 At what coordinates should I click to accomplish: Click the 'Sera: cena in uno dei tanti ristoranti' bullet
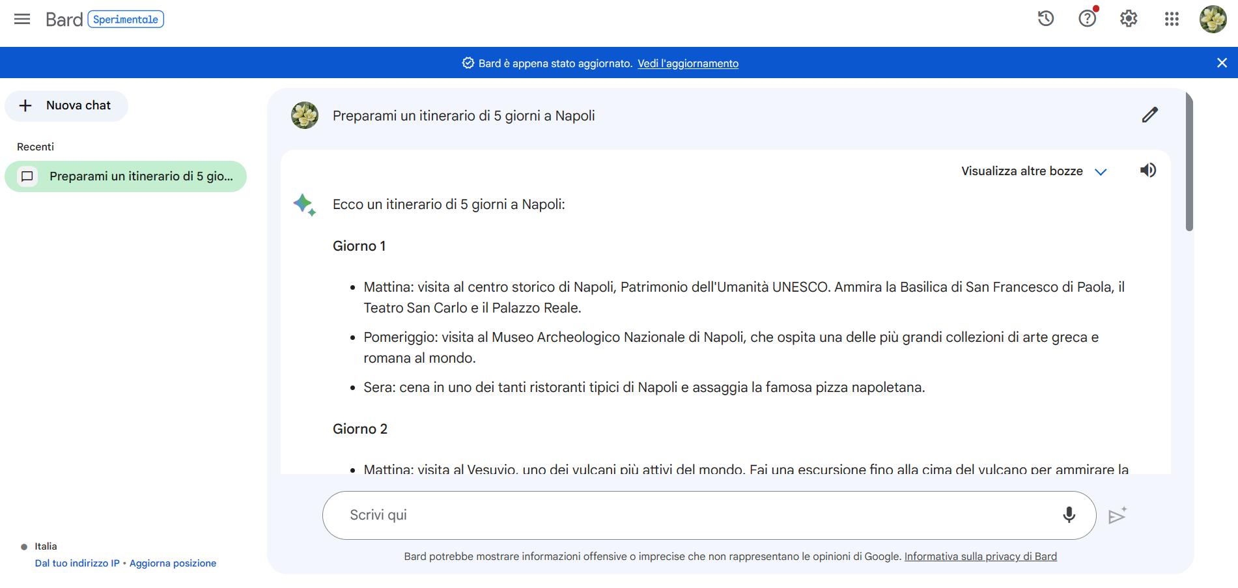644,387
